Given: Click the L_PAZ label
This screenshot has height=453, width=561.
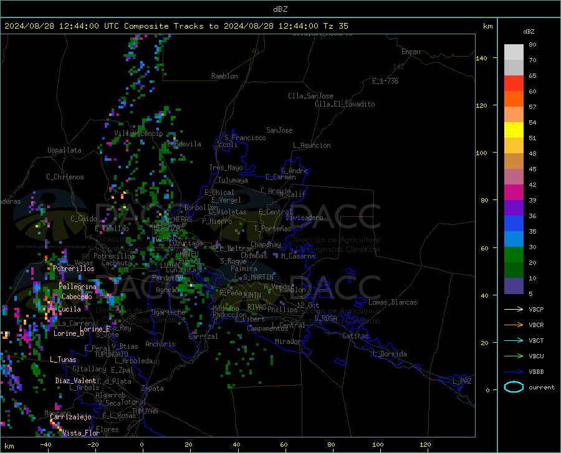Looking at the screenshot, I should click(x=462, y=381).
